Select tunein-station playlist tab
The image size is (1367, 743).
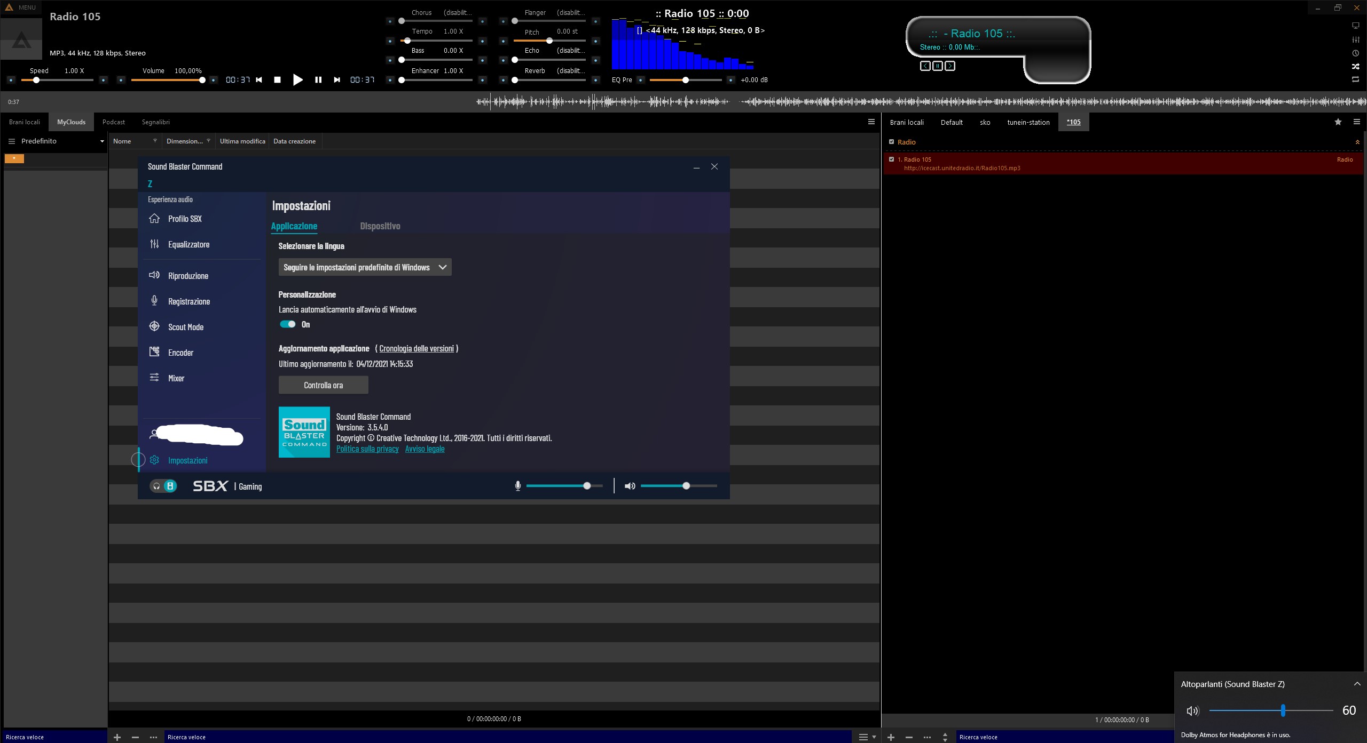pyautogui.click(x=1028, y=122)
